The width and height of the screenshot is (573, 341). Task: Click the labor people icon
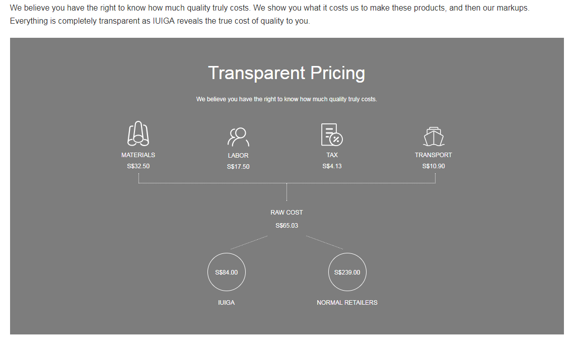(x=238, y=136)
